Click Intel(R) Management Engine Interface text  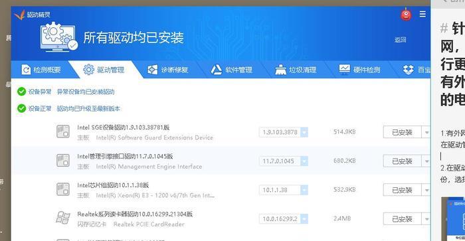[x=149, y=167]
